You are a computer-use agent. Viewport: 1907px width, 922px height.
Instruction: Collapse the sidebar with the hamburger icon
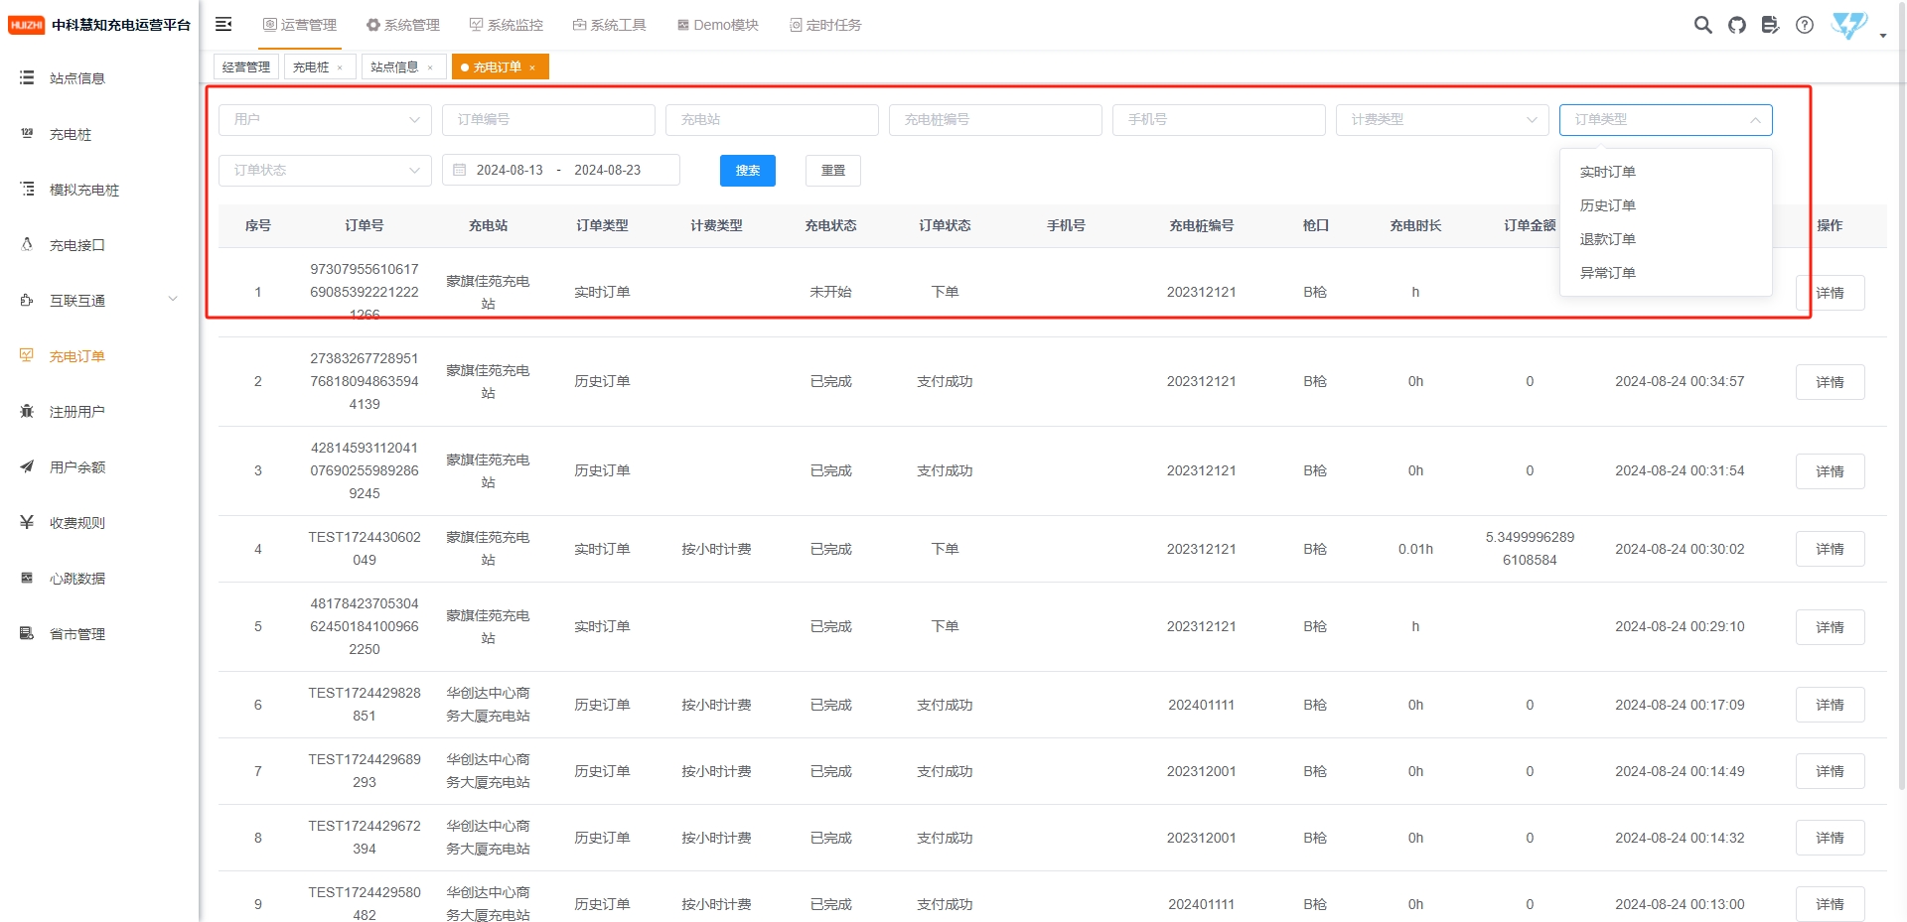[x=223, y=24]
